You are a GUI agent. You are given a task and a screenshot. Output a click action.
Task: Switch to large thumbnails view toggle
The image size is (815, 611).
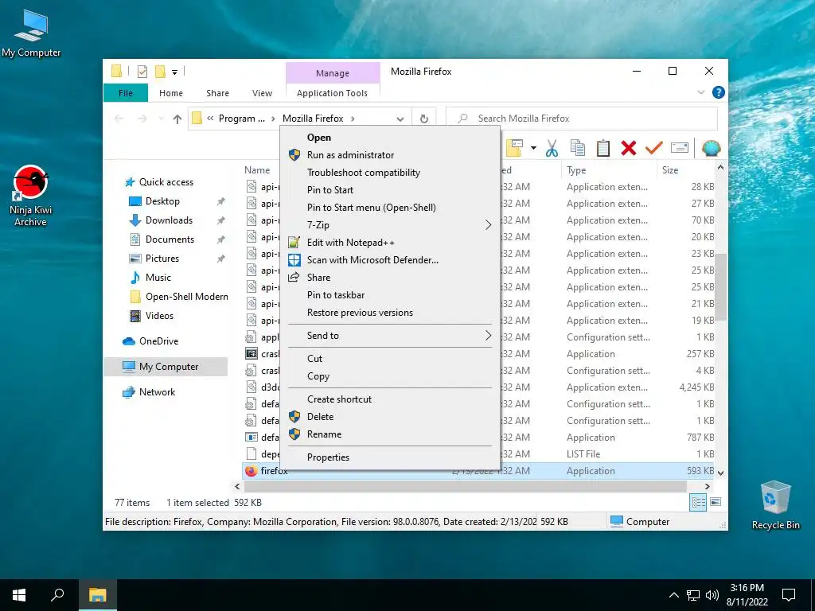716,502
